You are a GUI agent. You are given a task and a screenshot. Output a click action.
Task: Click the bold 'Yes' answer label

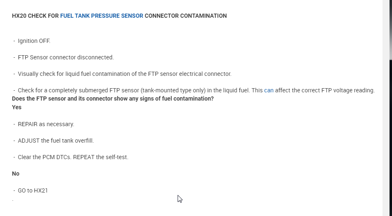point(17,107)
